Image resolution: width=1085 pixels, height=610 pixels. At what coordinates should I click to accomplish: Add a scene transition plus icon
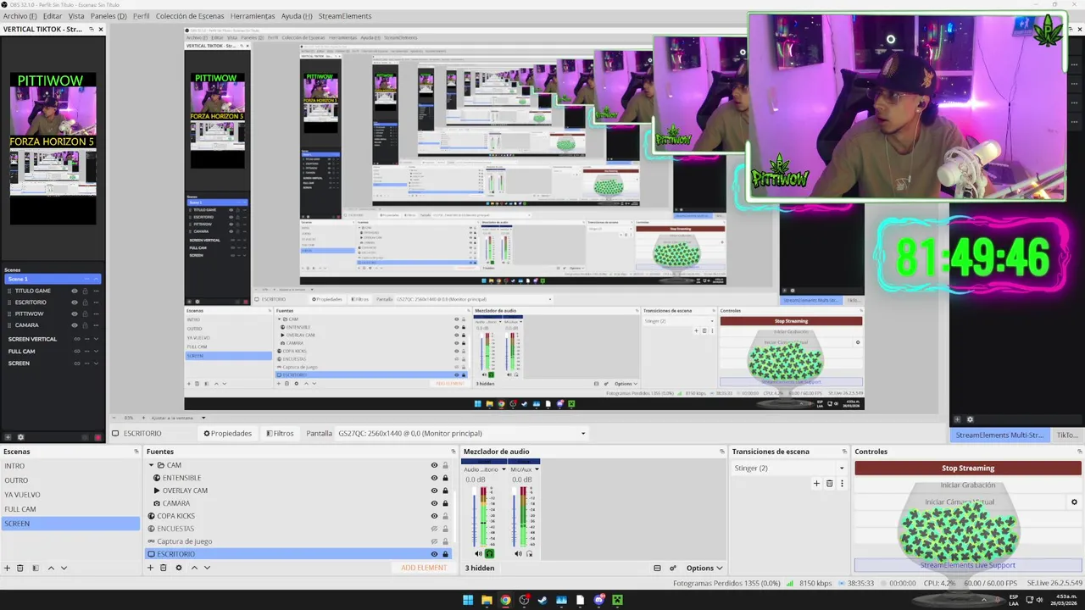(x=816, y=484)
